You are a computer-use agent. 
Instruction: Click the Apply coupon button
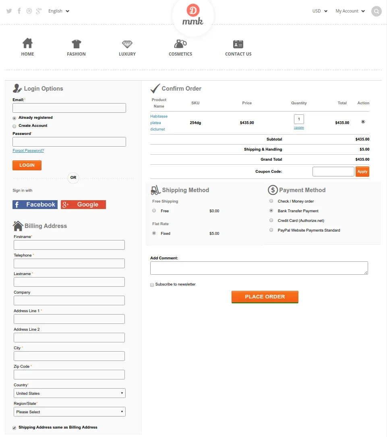[x=362, y=172]
